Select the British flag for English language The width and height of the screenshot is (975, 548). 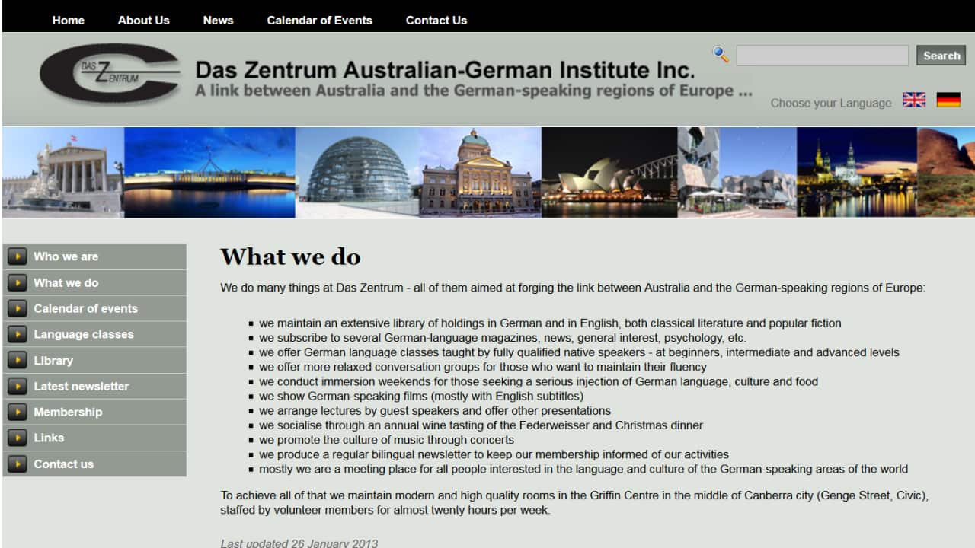[x=913, y=99]
